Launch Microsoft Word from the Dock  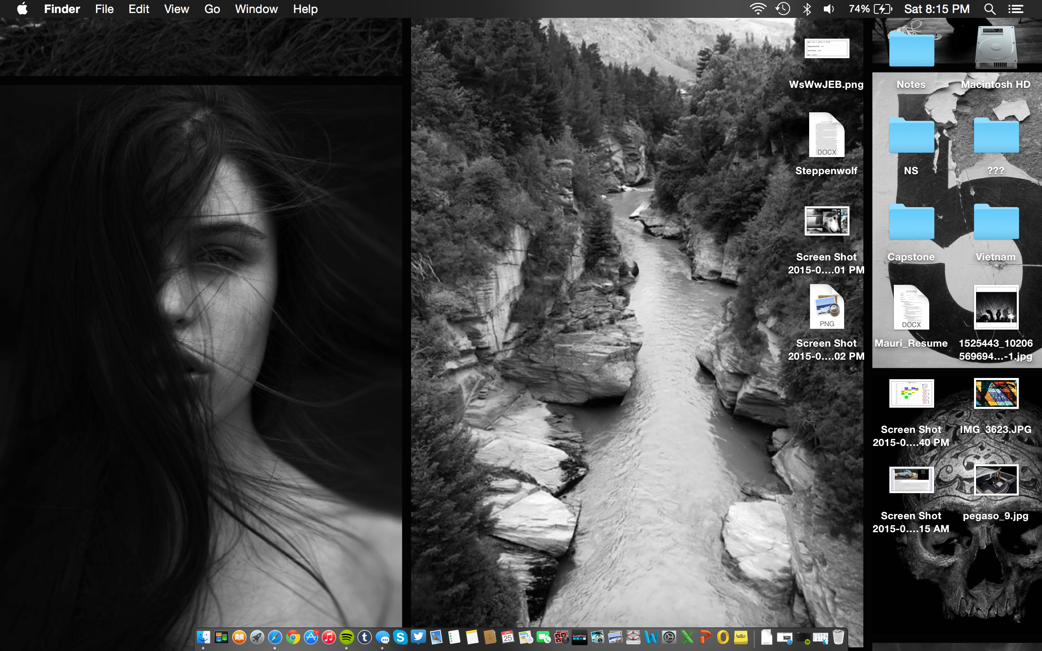tap(652, 637)
